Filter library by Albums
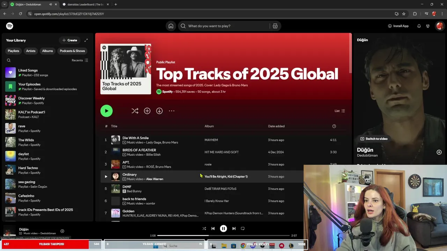The width and height of the screenshot is (447, 251). coord(47,51)
